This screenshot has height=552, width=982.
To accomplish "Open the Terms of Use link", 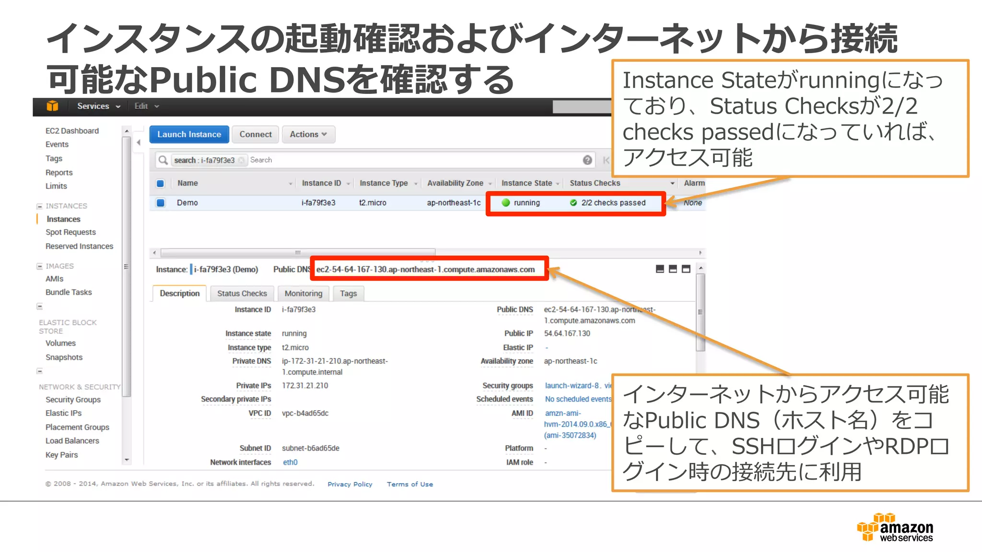I will coord(410,484).
